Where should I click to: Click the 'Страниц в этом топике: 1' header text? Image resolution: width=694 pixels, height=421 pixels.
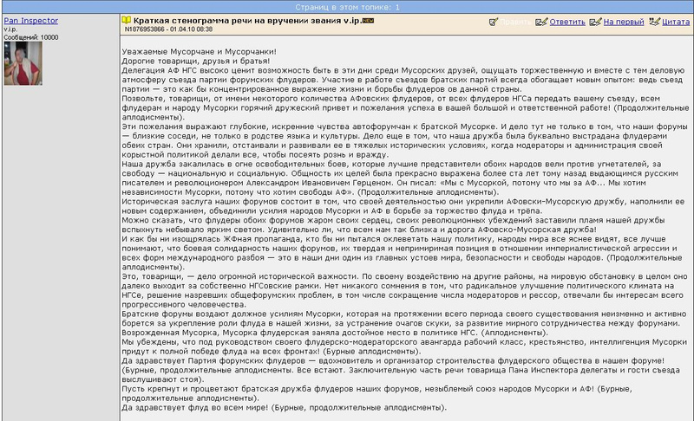pyautogui.click(x=347, y=7)
